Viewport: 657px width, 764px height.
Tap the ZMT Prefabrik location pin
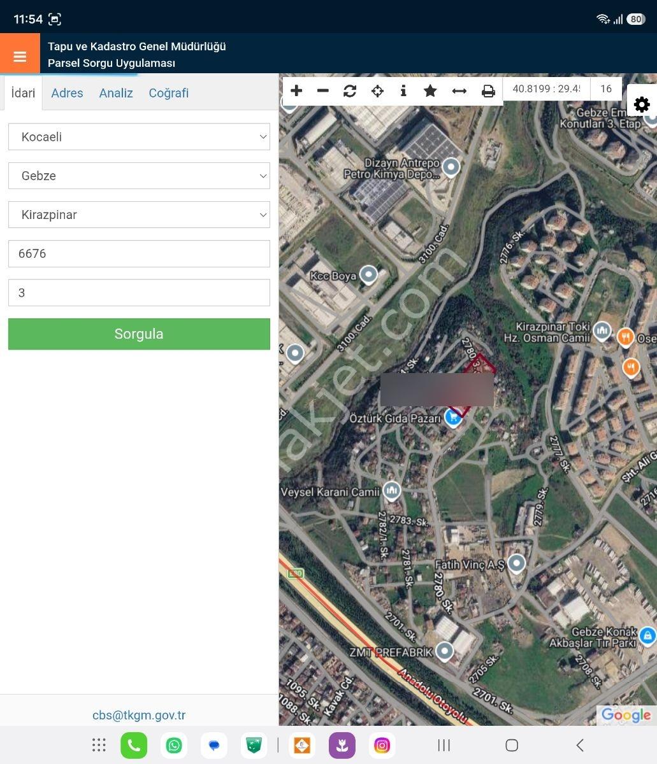click(x=444, y=651)
